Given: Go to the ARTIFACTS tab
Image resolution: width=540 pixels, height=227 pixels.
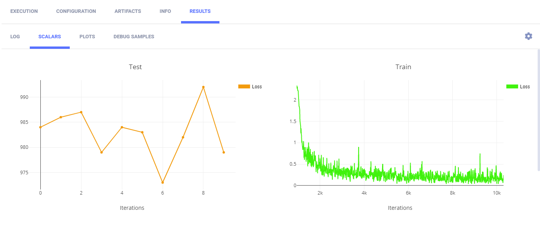Looking at the screenshot, I should (128, 11).
